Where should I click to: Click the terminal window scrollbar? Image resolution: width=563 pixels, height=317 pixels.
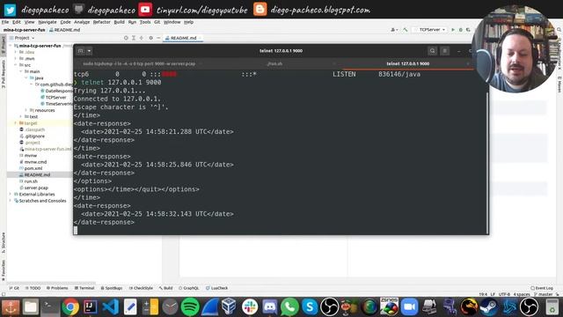pyautogui.click(x=487, y=162)
